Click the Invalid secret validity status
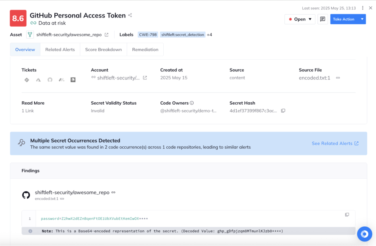Viewport: 376px width, 246px height. coord(98,111)
